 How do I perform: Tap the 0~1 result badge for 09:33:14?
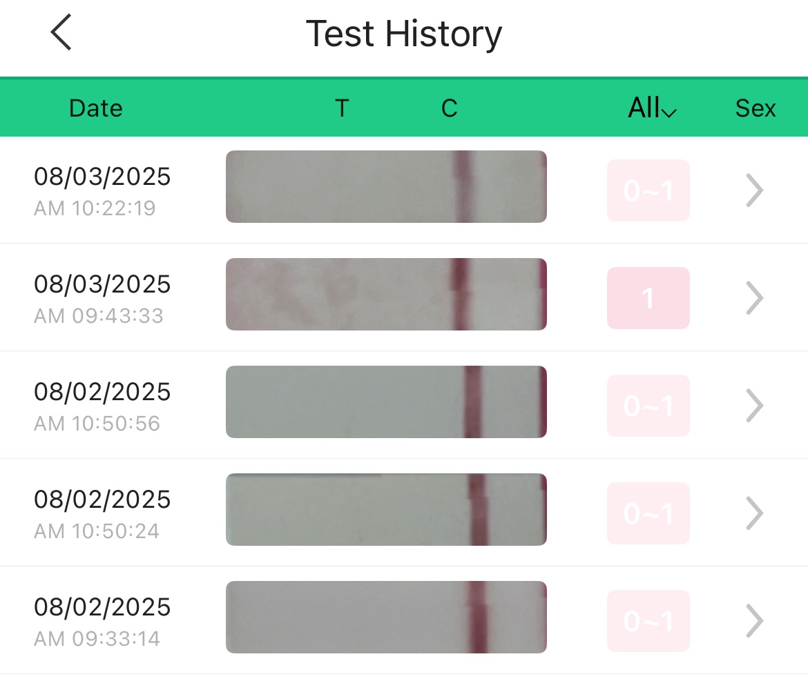click(648, 621)
